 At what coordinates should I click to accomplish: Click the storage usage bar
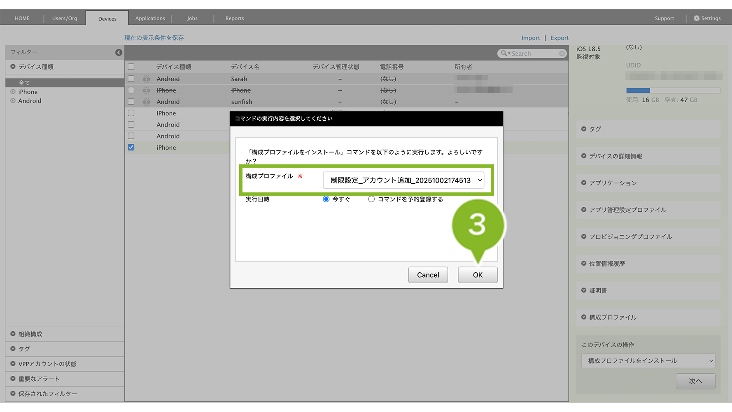(673, 91)
